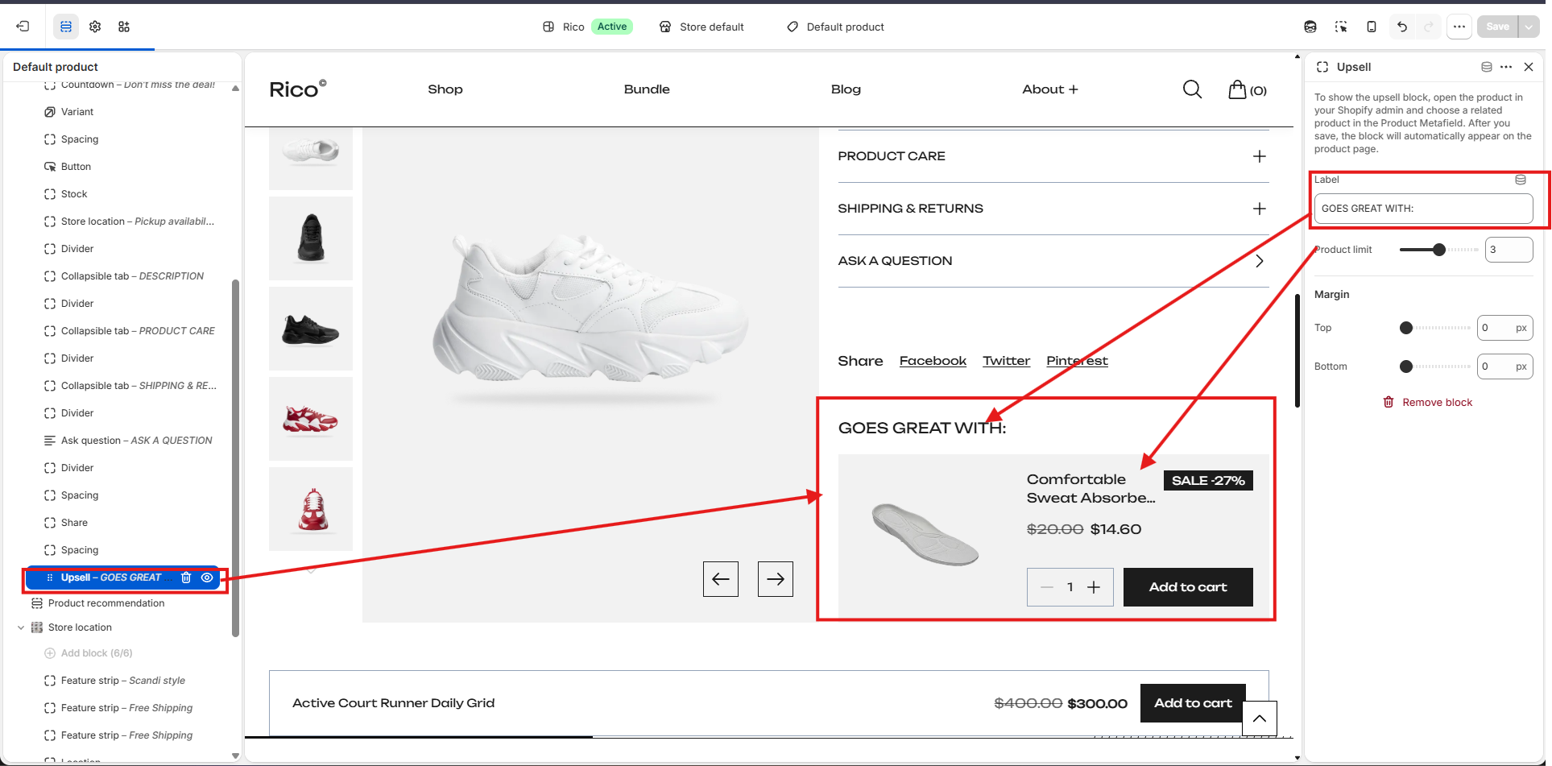Click the database icon in Upsell panel header
1552x766 pixels.
point(1487,67)
